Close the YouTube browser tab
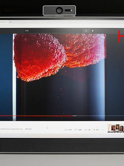 coord(7,22)
